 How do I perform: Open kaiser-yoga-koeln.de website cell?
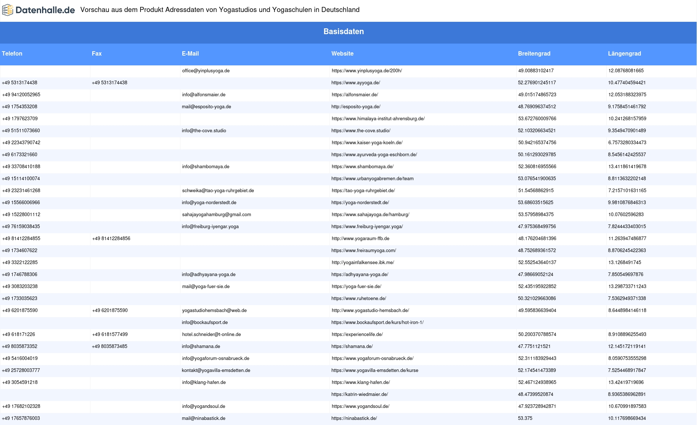click(367, 143)
